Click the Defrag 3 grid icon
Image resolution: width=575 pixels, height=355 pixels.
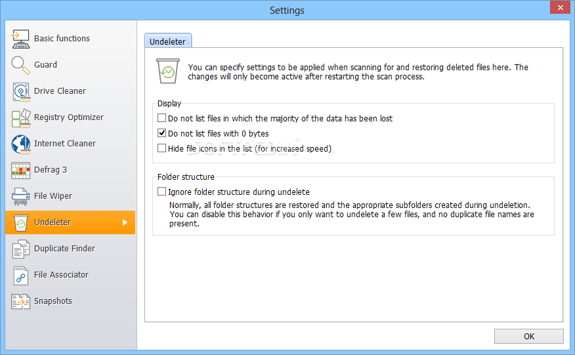[20, 170]
